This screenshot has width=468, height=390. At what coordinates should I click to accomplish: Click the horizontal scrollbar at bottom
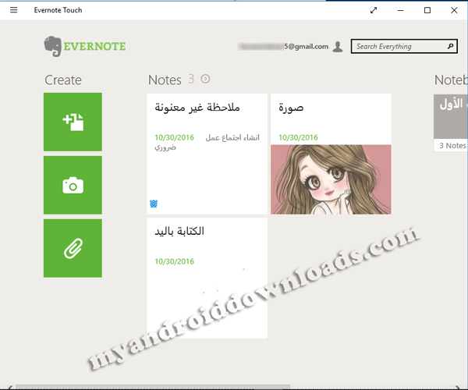pyautogui.click(x=153, y=387)
